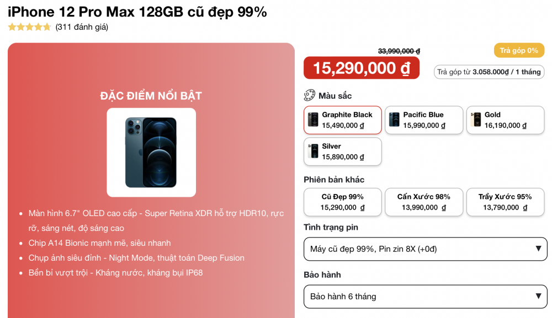Click the Graphite Black phone thumbnail icon

313,120
